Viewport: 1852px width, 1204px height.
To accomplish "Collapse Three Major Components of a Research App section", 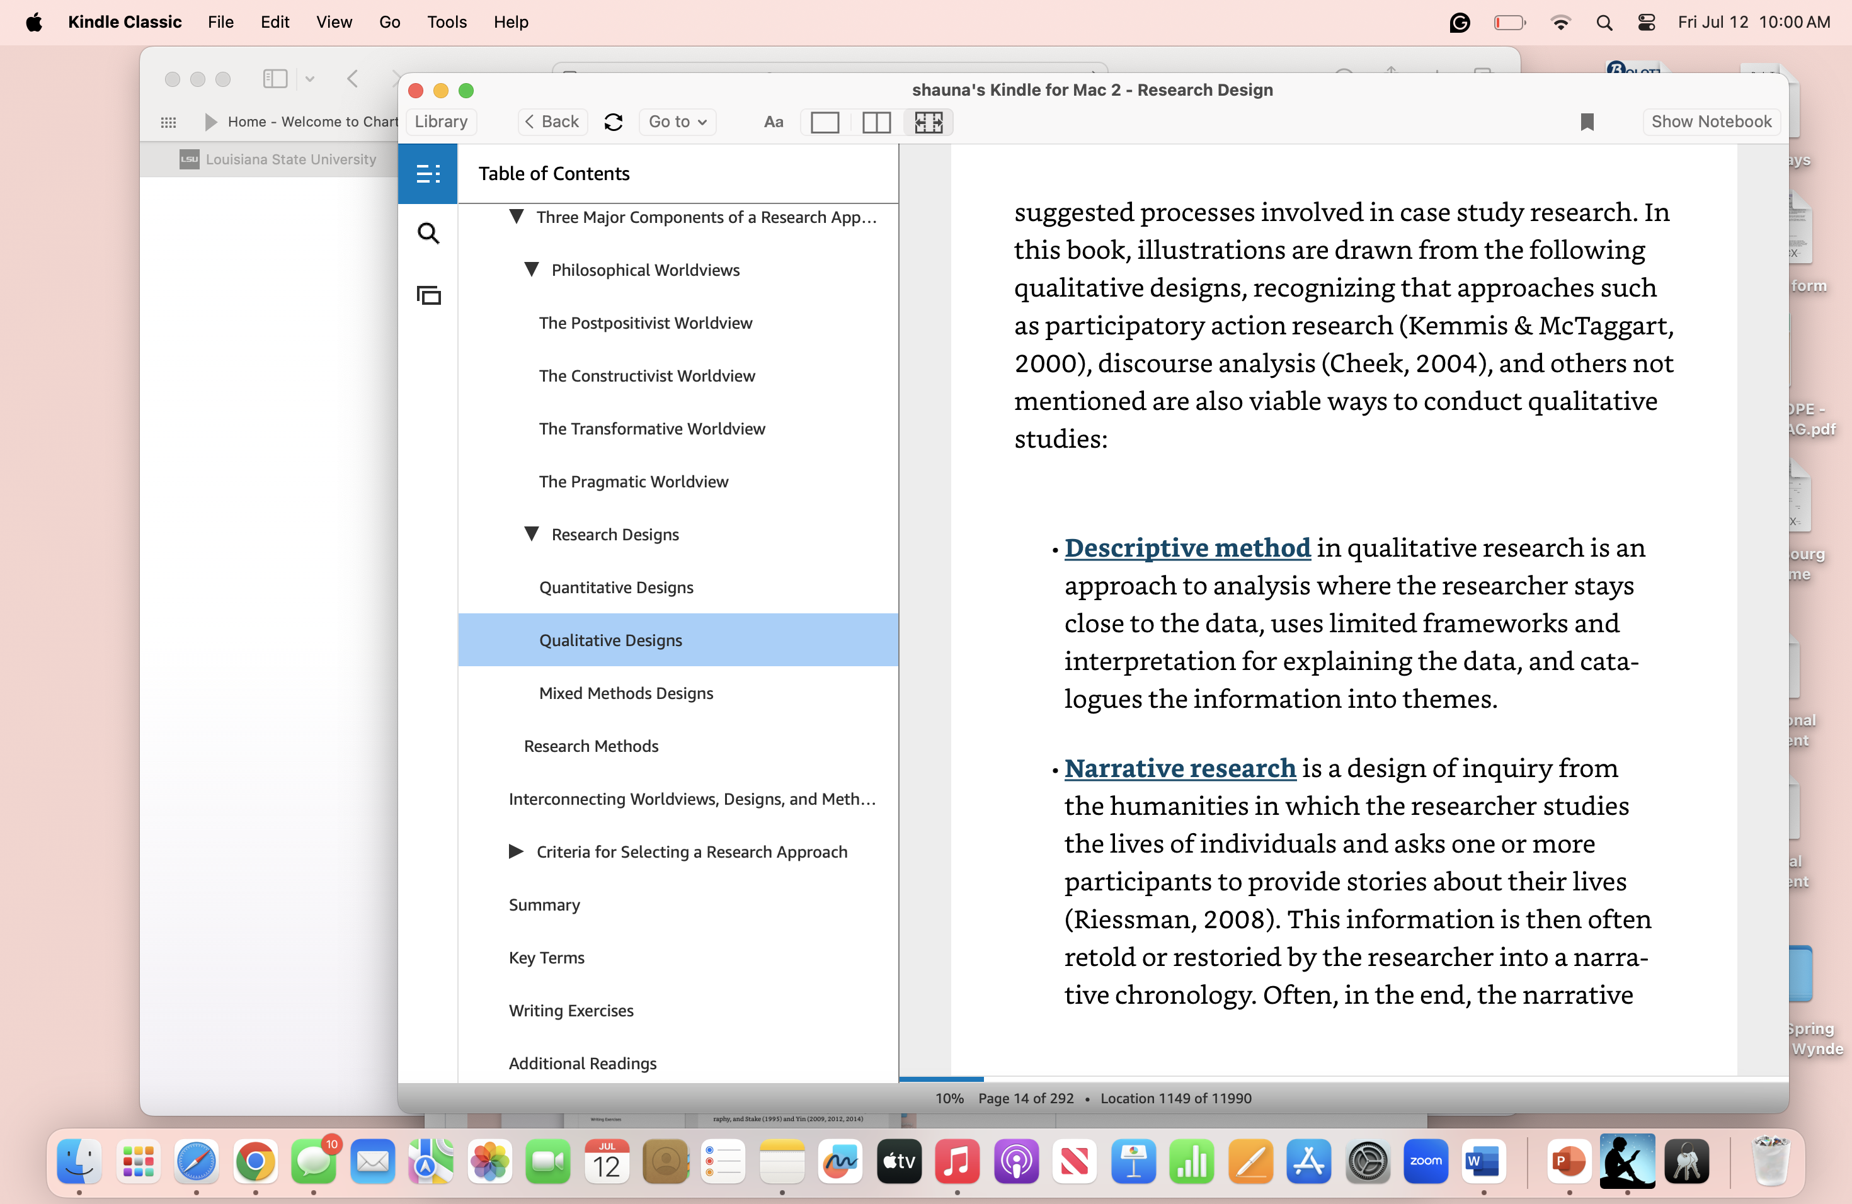I will click(516, 216).
